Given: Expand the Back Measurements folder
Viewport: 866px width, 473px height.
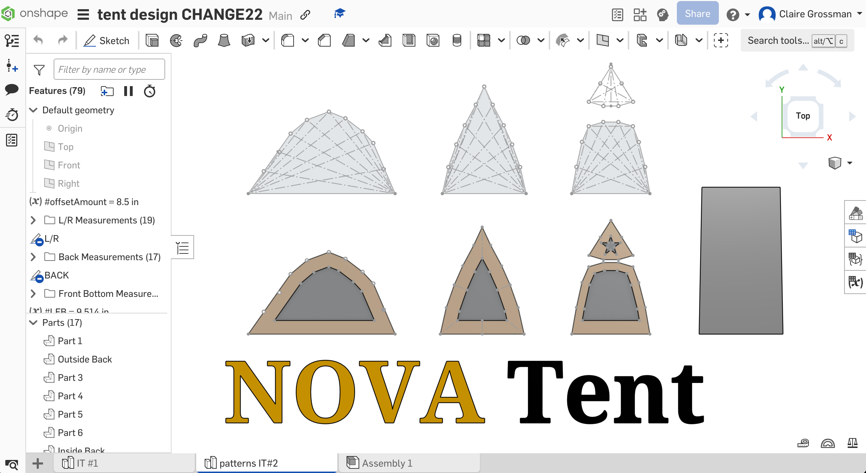Looking at the screenshot, I should point(33,257).
